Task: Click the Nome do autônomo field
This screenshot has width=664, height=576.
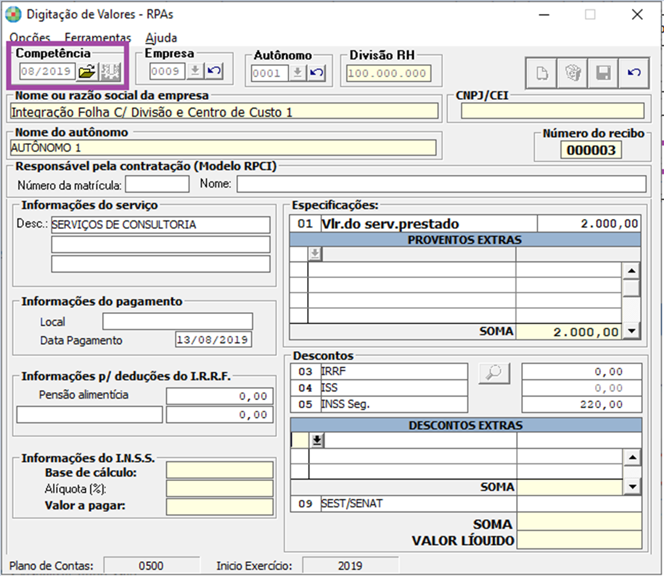Action: pos(223,148)
